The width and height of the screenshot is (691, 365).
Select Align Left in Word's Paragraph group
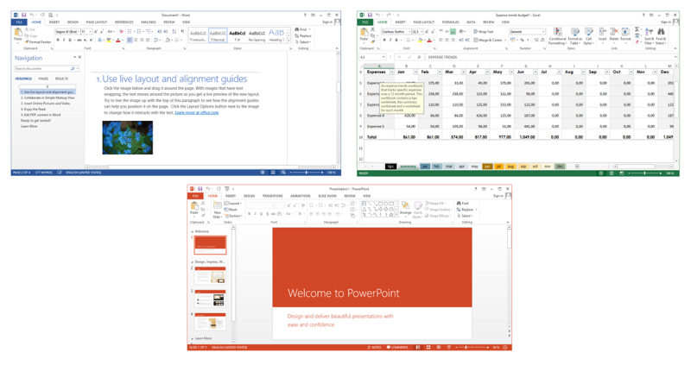pos(130,40)
